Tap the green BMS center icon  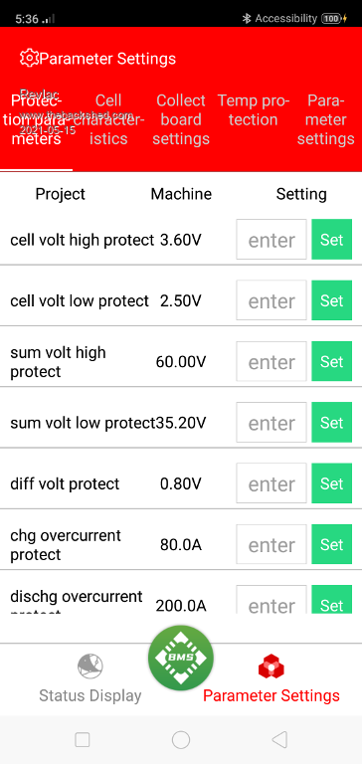click(x=181, y=658)
